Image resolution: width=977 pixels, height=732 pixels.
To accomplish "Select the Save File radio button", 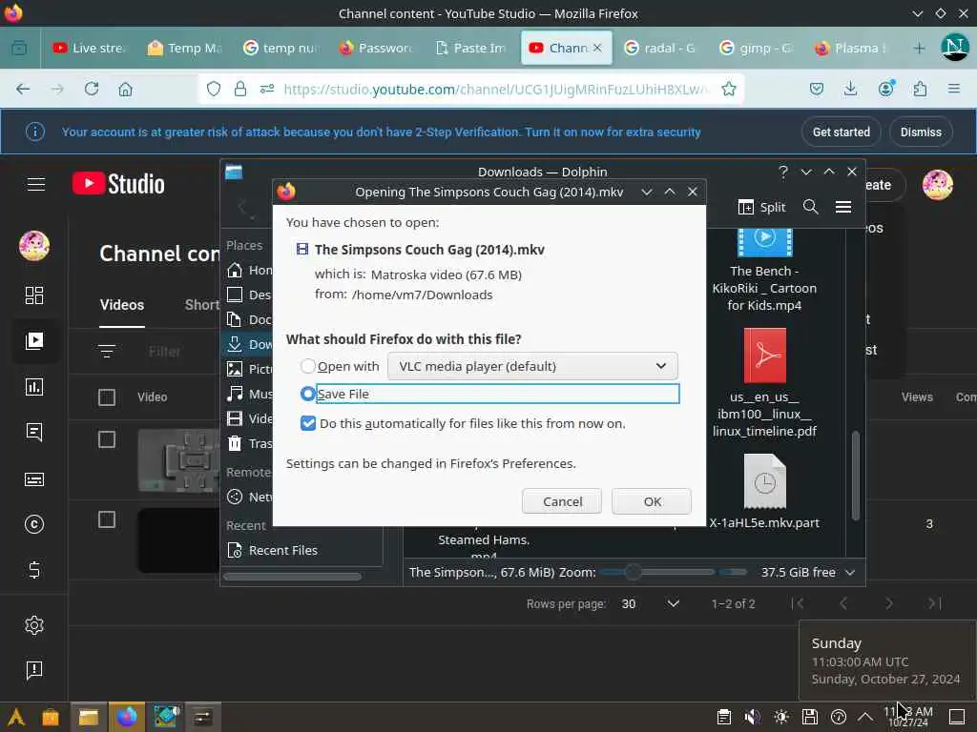I will [308, 394].
